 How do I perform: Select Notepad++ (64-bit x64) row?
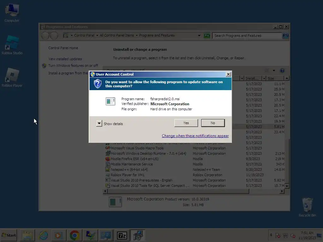click(195, 170)
